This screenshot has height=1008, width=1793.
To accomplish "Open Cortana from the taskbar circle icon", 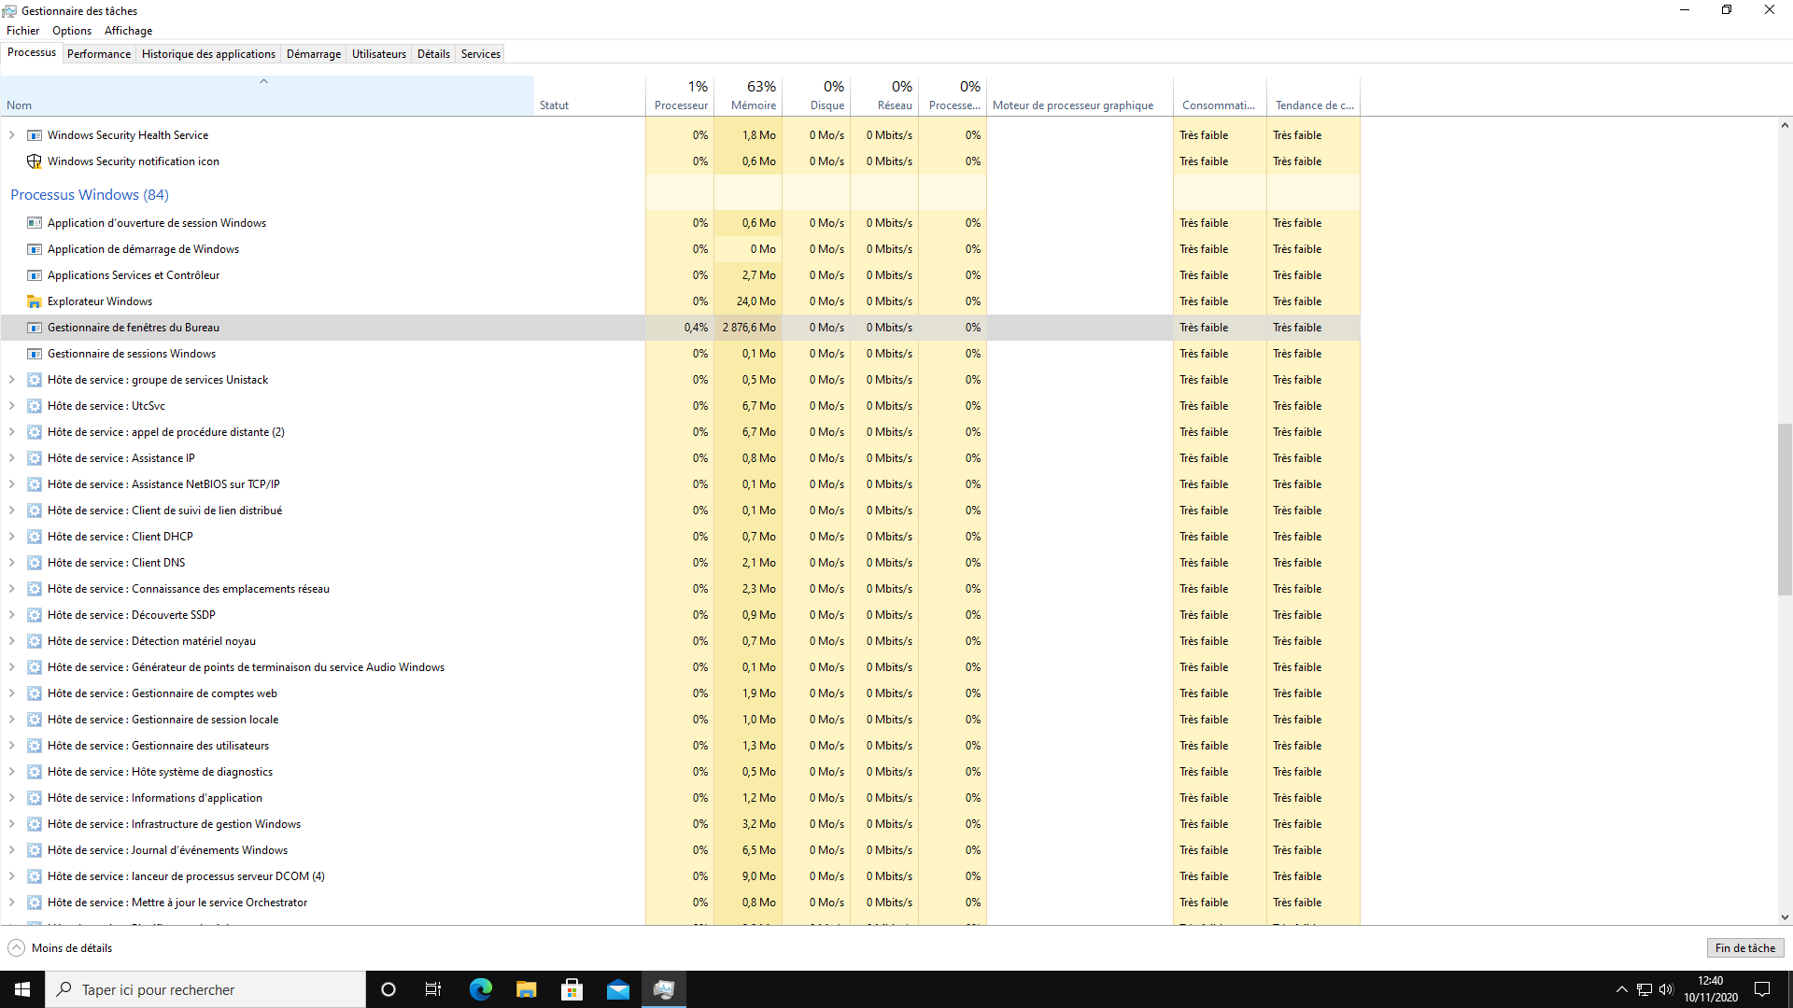I will click(x=388, y=989).
